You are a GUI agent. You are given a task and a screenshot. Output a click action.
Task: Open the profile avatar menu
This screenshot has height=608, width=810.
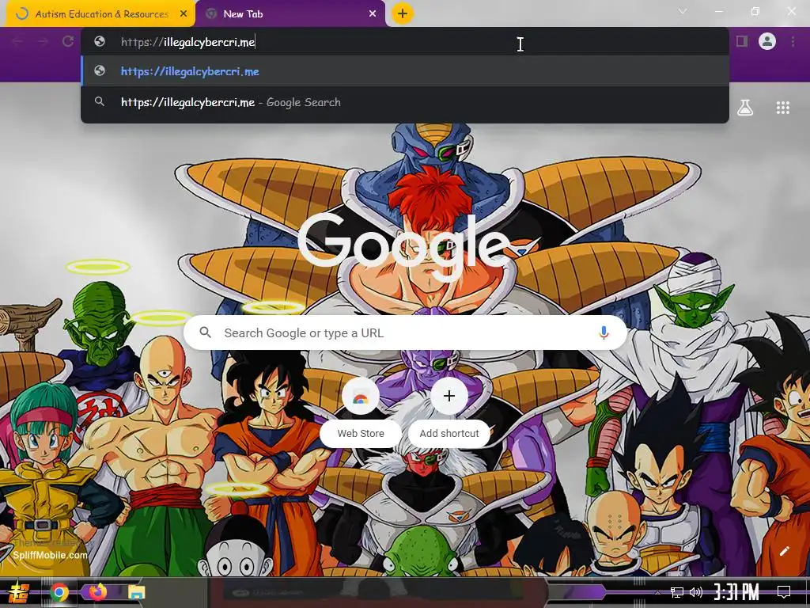coord(767,41)
